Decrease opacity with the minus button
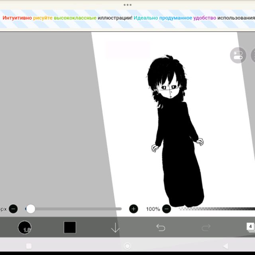The width and height of the screenshot is (255, 255). [167, 209]
